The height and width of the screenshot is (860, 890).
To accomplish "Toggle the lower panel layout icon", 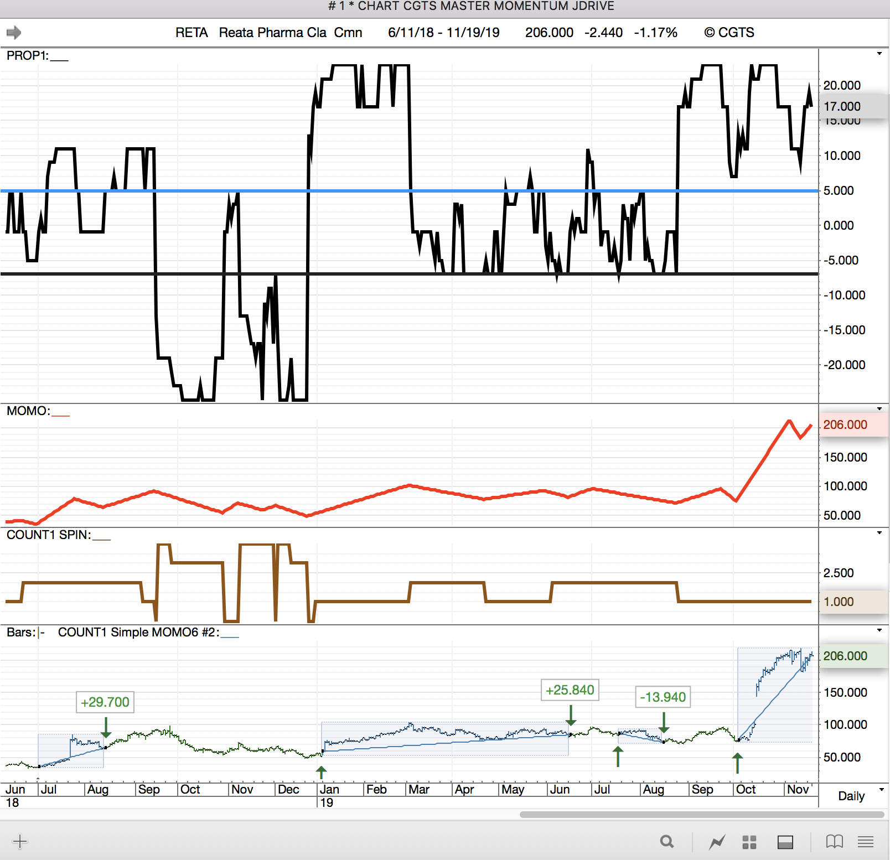I will pyautogui.click(x=785, y=842).
